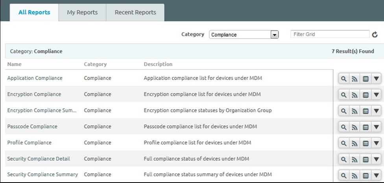Click into the Filter Grid search field
This screenshot has width=384, height=183.
330,34
